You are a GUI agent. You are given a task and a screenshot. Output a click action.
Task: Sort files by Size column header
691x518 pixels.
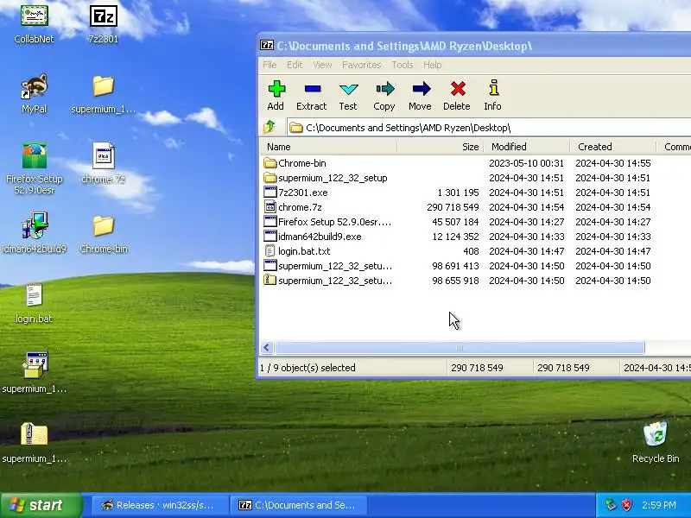pyautogui.click(x=441, y=147)
